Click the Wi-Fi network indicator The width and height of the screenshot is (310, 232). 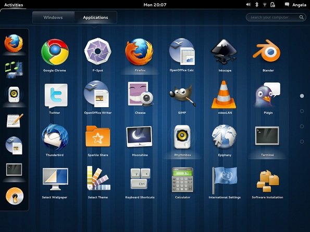click(265, 5)
